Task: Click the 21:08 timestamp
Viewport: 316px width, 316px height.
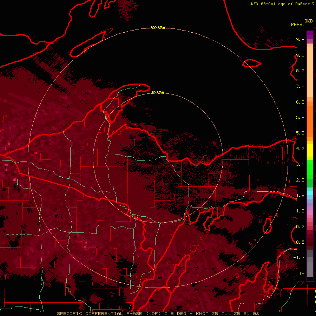Action: 251,314
